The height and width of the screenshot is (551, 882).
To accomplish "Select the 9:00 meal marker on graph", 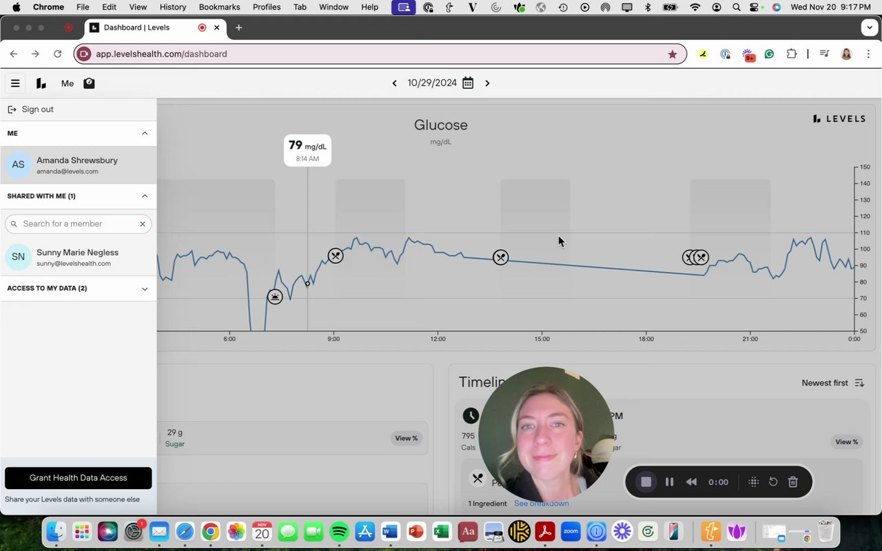I will coord(335,256).
